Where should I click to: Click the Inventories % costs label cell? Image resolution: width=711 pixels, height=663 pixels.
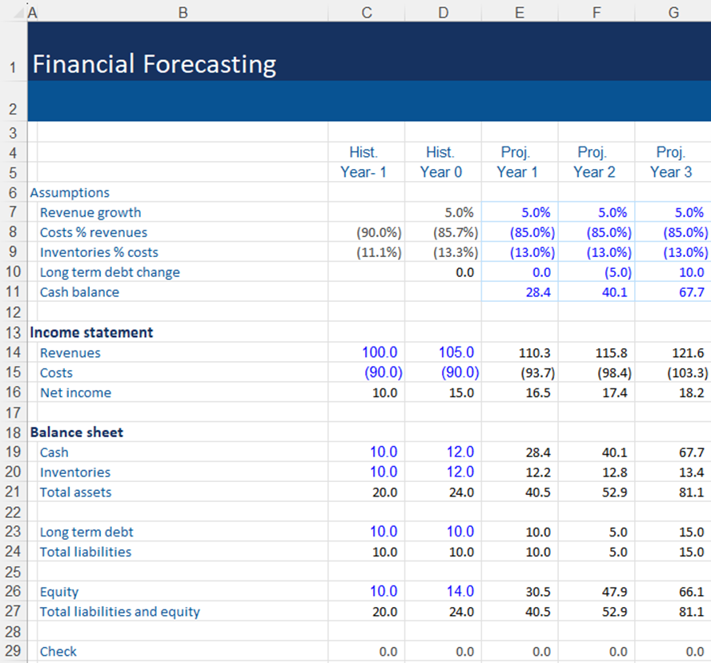tap(98, 251)
